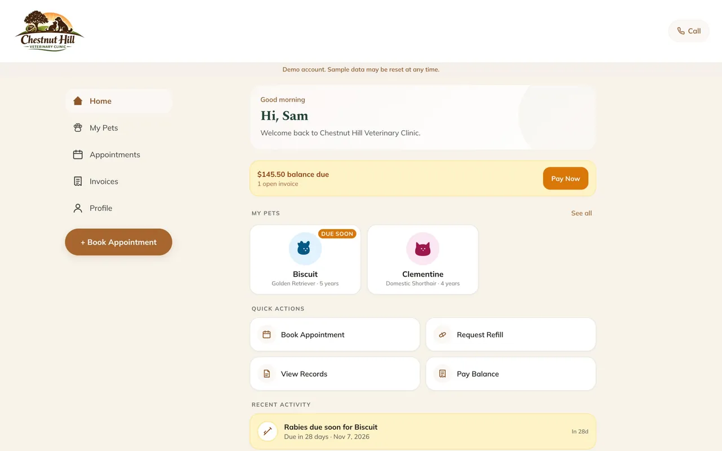Click the Demo account notice text
Image resolution: width=722 pixels, height=451 pixels.
tap(361, 69)
